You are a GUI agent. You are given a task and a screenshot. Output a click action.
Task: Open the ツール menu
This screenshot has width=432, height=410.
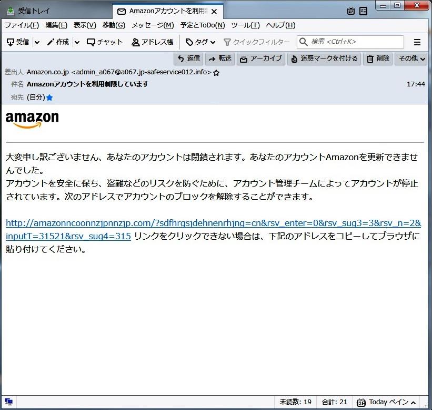(x=246, y=25)
